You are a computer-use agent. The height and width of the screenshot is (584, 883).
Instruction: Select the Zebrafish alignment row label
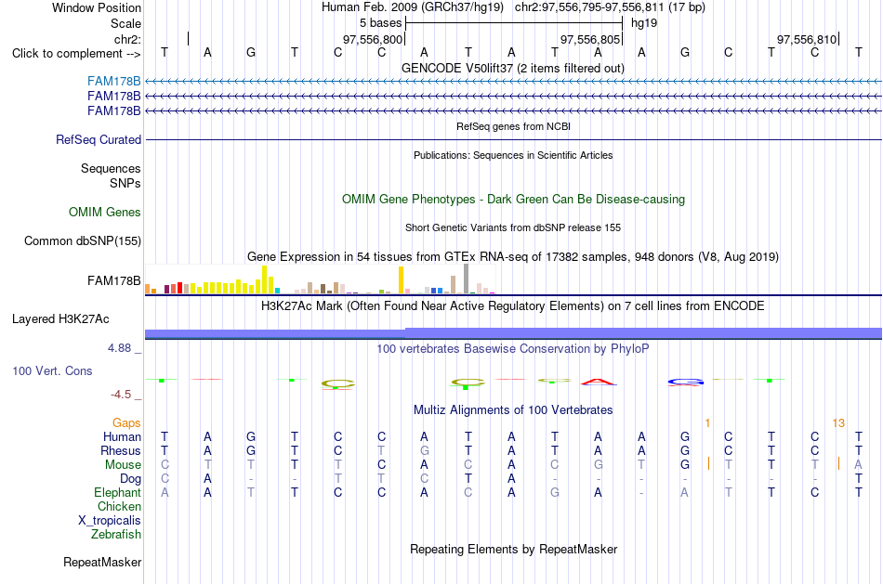116,535
